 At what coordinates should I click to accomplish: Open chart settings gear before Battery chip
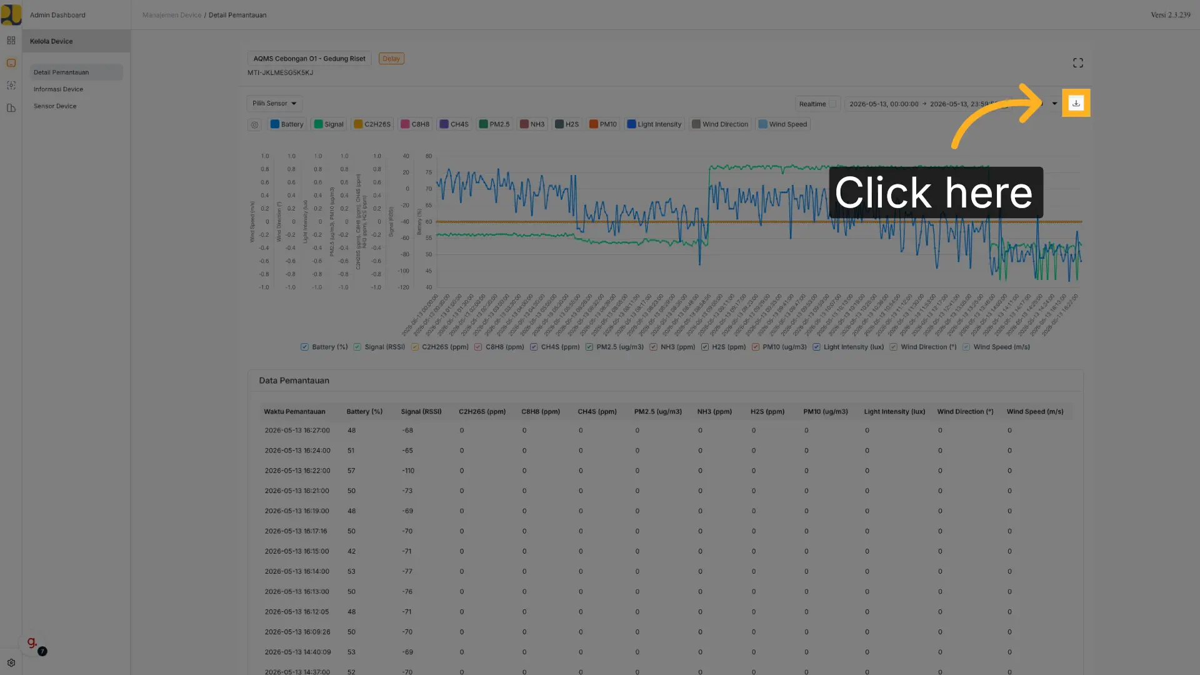[x=254, y=124]
